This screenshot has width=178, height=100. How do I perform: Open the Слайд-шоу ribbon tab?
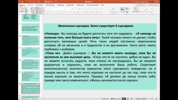point(80,5)
